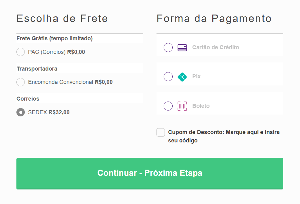Click the Pix payment label text
300x204 pixels.
point(196,77)
